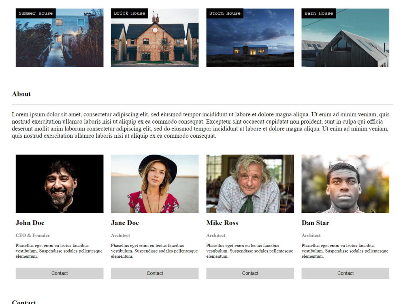Click the Lorem ipsum About paragraph

(x=201, y=125)
